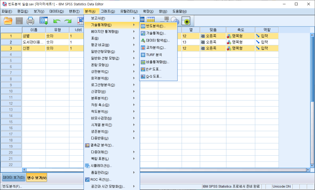Click 명목형 measure icon in row 1
Viewport: 315px width, 190px height.
229,36
